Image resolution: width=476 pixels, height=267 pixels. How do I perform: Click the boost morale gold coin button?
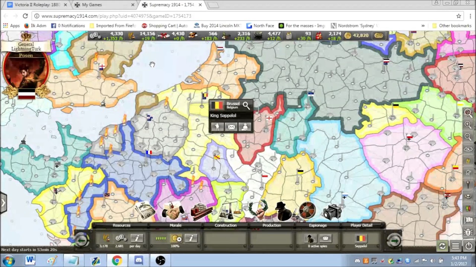click(176, 238)
